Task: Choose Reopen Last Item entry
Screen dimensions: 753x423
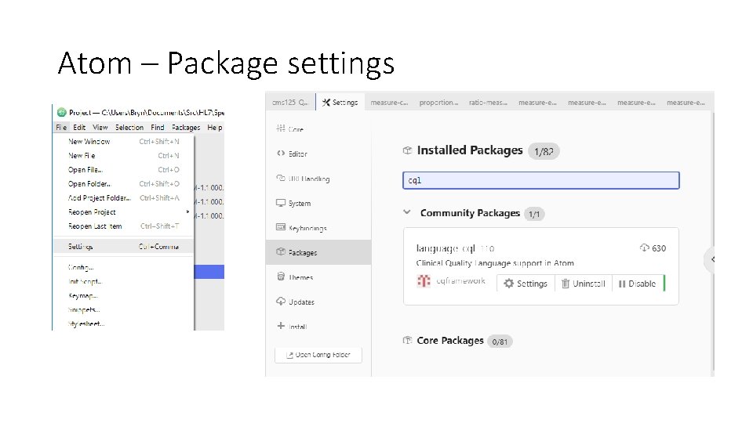Action: (x=123, y=226)
